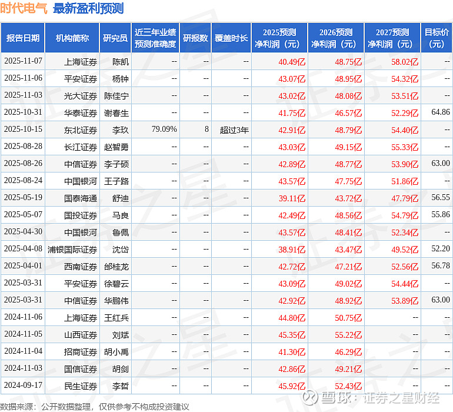Click the 49.15亿 value
Screen dimensions: 453x412
348,147
